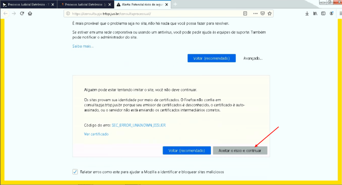Open page actions three-dot menu
This screenshot has width=342, height=185.
pyautogui.click(x=255, y=13)
